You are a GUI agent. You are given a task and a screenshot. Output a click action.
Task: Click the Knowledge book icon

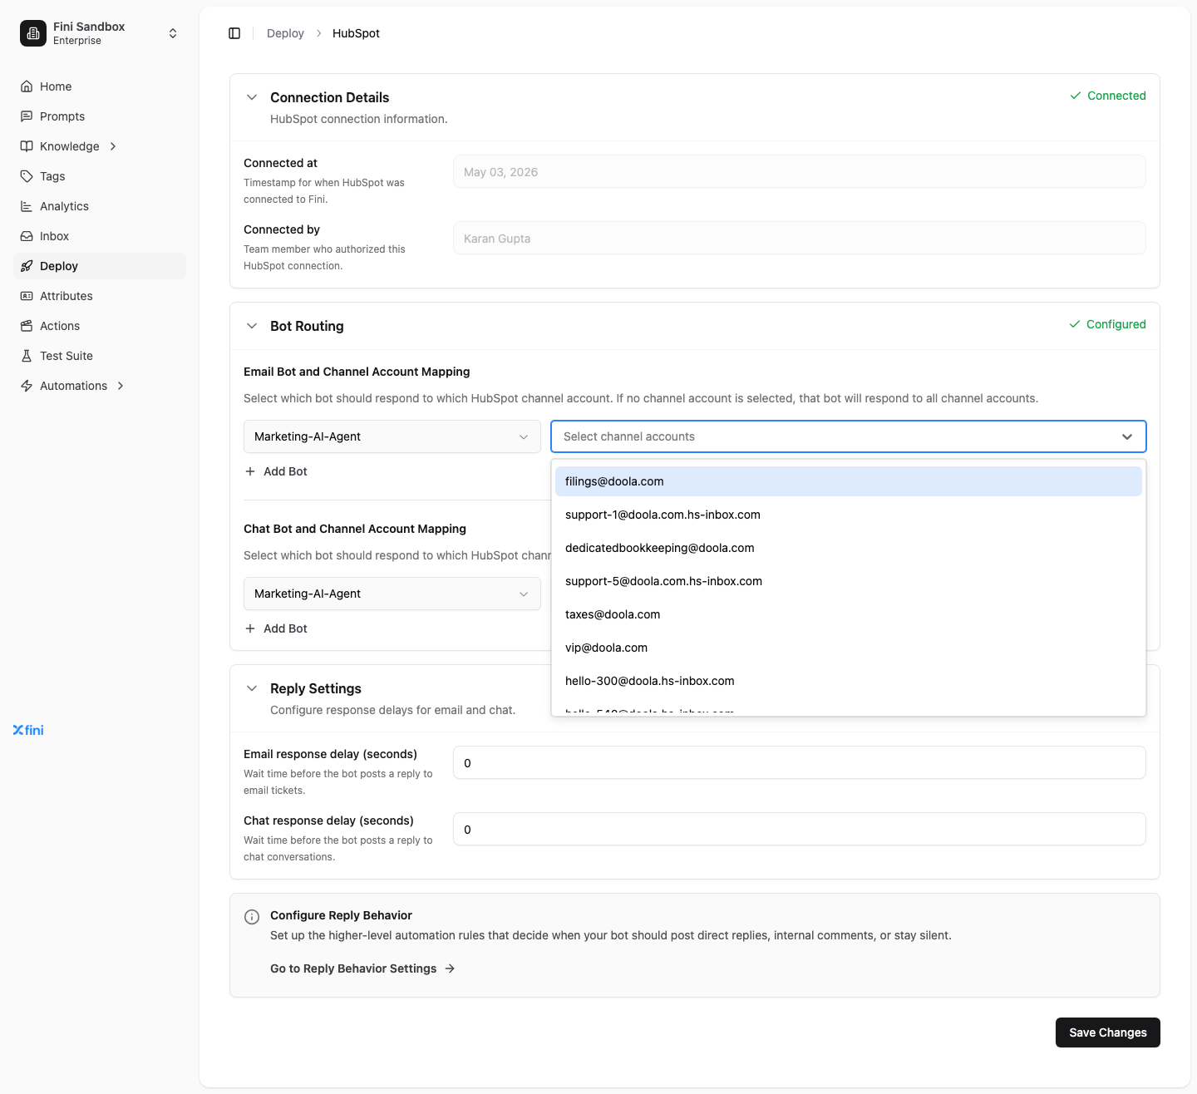(27, 146)
